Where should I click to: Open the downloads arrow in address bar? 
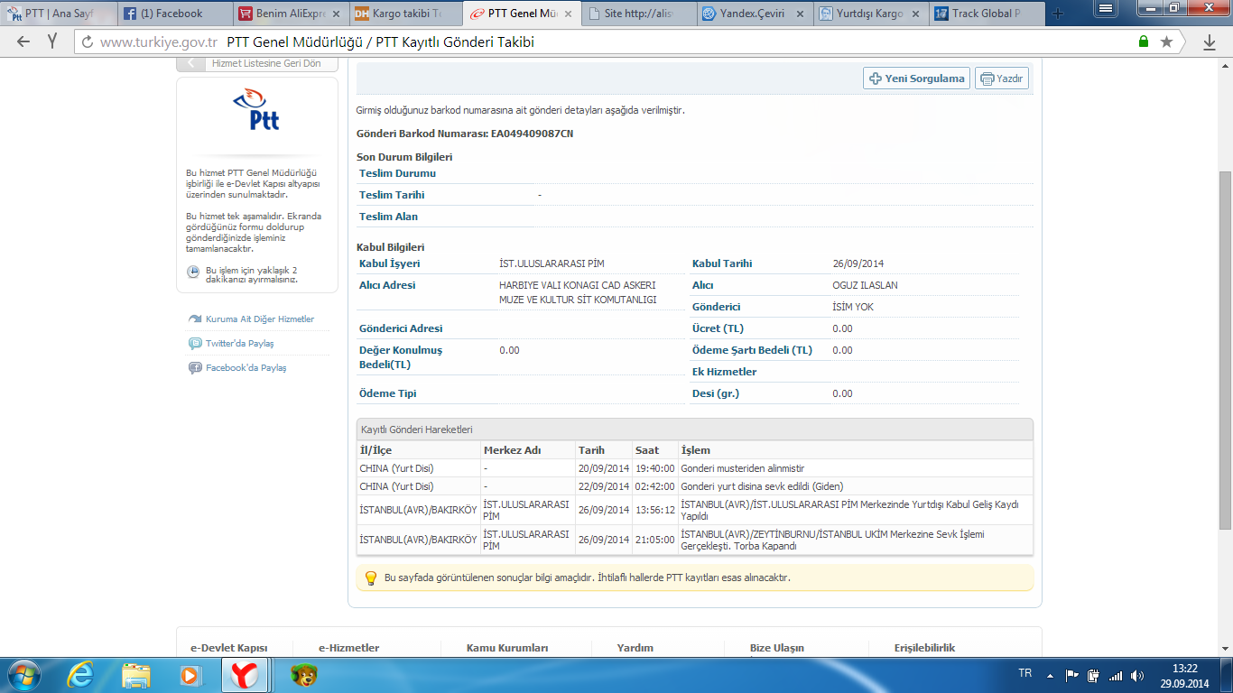click(1210, 42)
